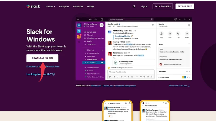
Task: Start a call with the Call icon
Action: pos(178,34)
